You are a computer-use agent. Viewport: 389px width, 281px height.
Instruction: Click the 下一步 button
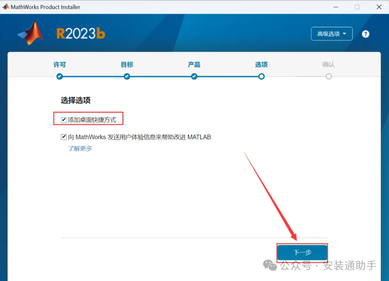coord(302,252)
